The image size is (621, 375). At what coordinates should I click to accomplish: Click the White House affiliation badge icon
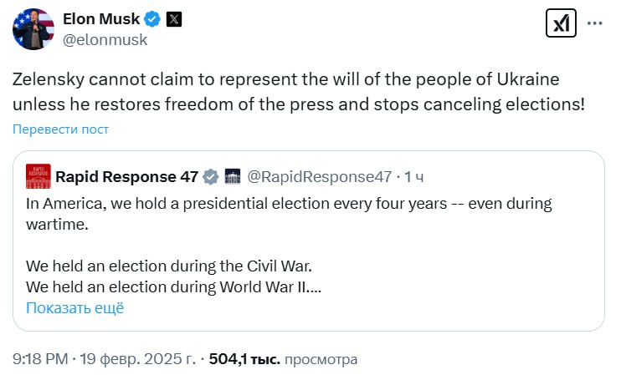tap(234, 176)
